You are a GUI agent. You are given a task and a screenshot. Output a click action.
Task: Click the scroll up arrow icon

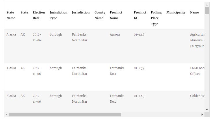(x=207, y=5)
